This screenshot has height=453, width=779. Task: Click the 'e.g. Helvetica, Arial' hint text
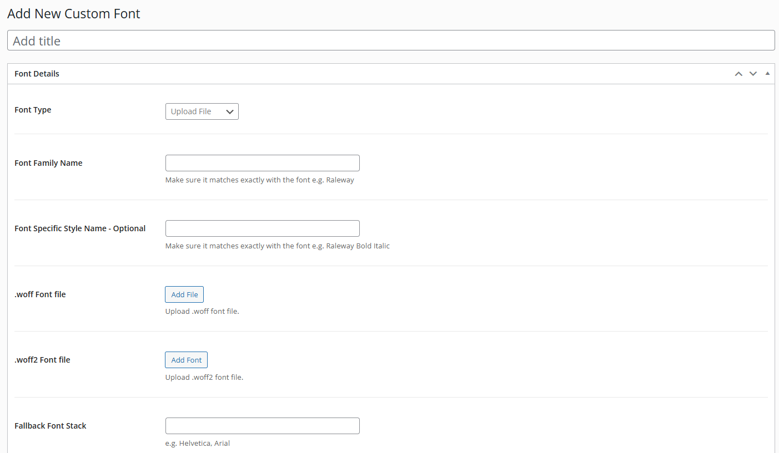point(198,443)
